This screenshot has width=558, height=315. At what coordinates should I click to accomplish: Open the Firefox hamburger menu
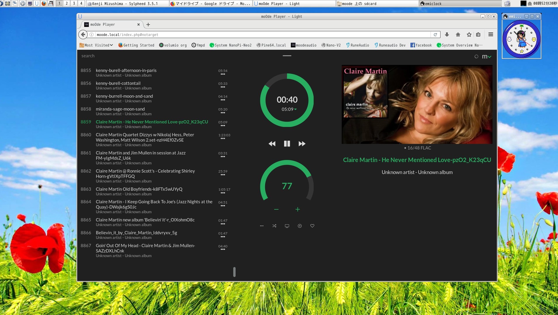(490, 35)
